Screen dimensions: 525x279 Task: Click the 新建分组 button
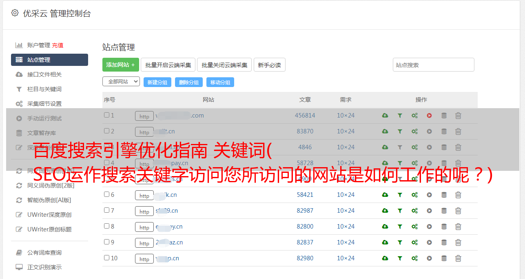click(x=157, y=82)
